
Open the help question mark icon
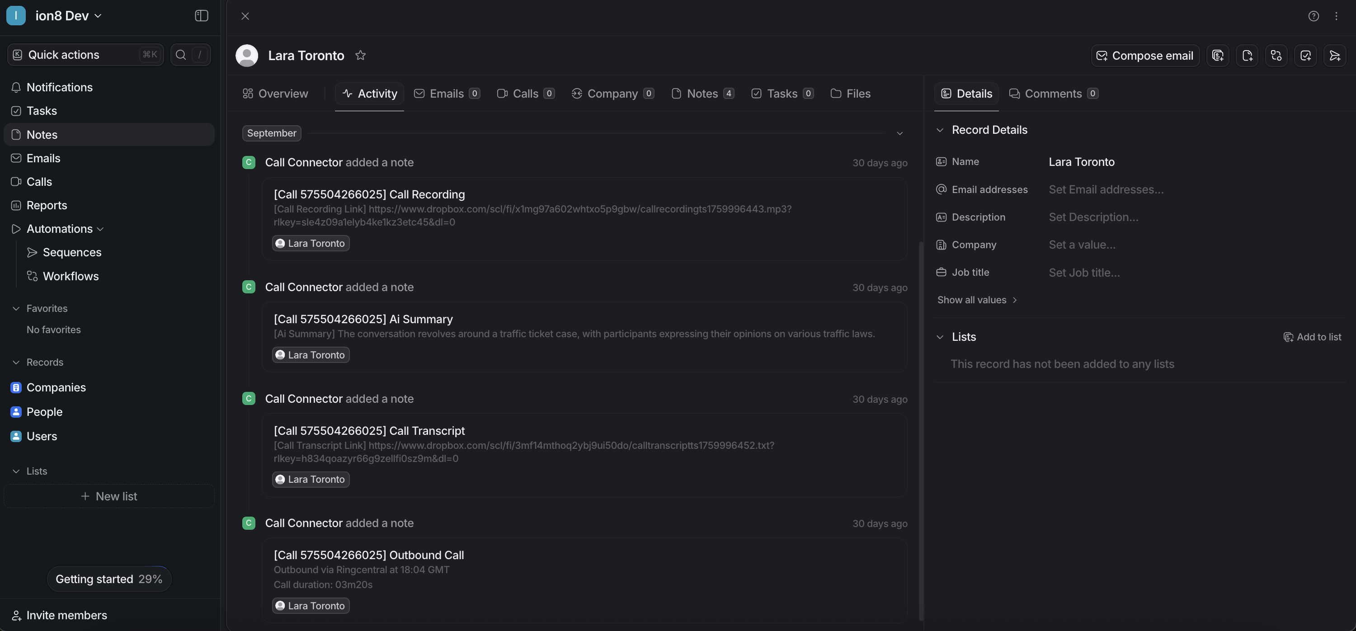(1314, 16)
